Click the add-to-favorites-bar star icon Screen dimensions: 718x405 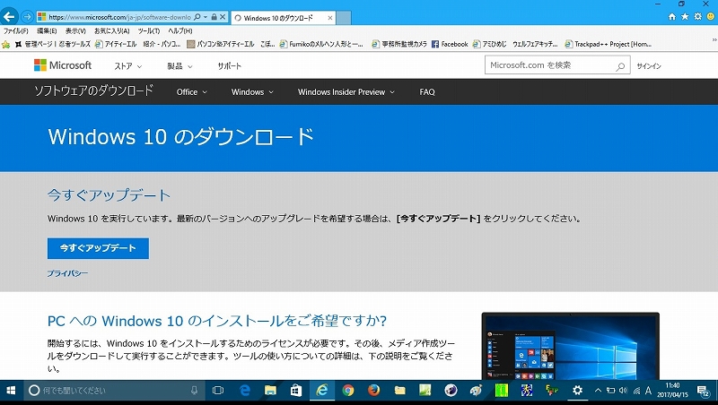tap(6, 44)
